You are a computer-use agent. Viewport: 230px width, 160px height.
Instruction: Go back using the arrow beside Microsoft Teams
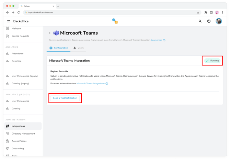click(50, 33)
